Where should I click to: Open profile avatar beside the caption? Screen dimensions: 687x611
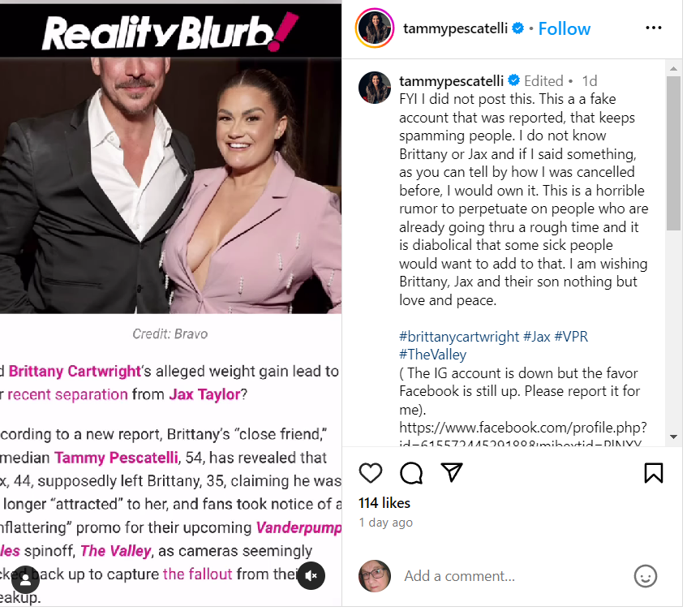375,88
